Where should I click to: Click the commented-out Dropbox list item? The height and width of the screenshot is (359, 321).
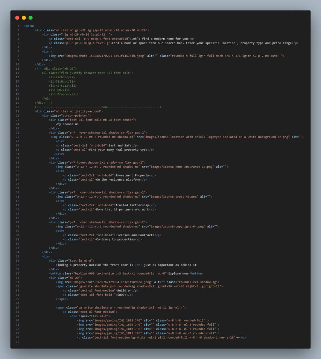(x=64, y=94)
